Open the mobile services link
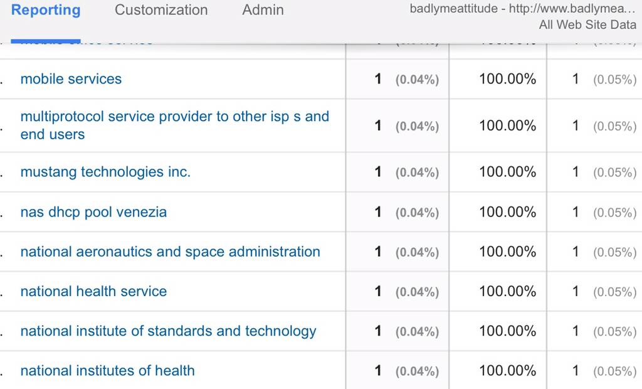 point(71,79)
